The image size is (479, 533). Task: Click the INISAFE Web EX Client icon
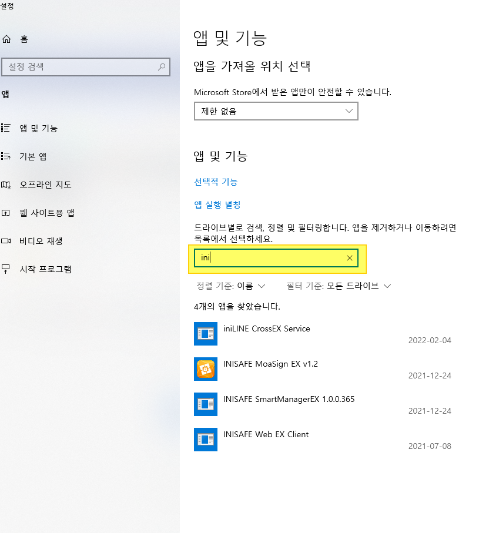[x=206, y=440]
